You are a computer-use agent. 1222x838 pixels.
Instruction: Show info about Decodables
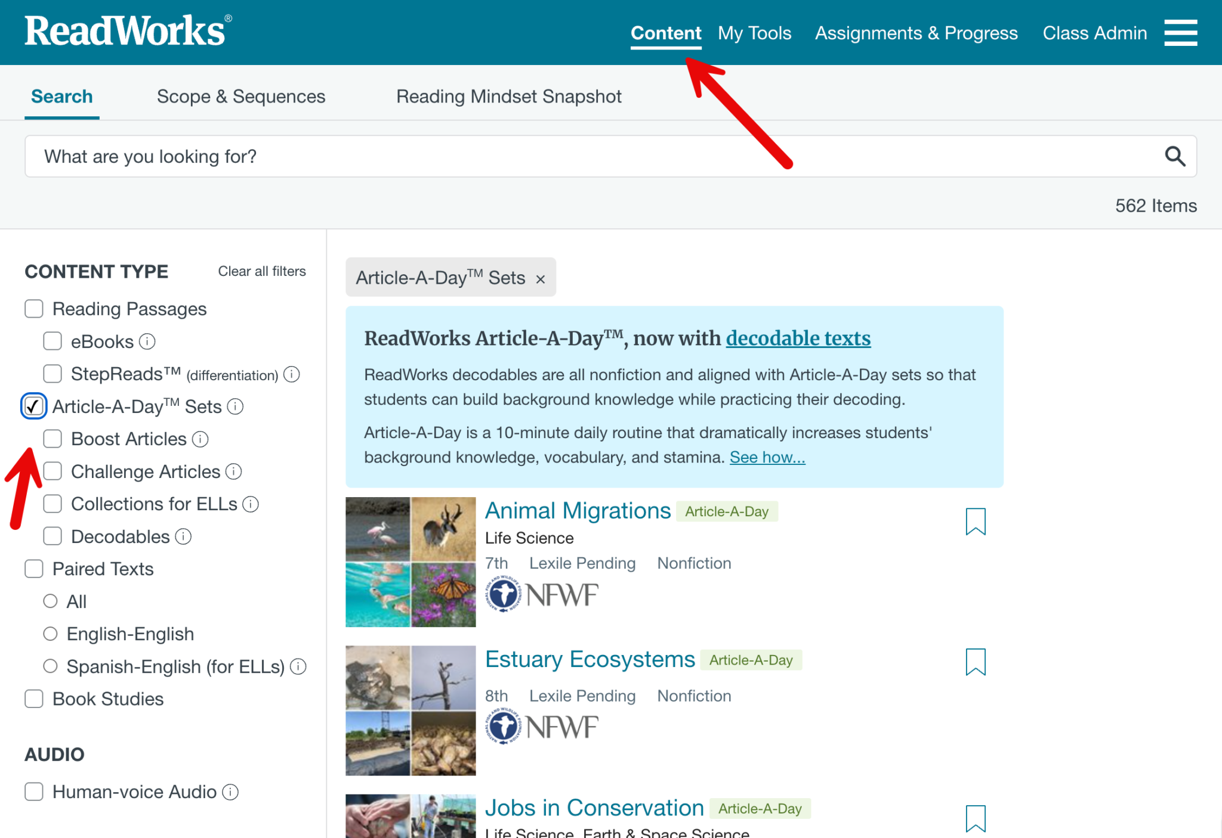183,536
